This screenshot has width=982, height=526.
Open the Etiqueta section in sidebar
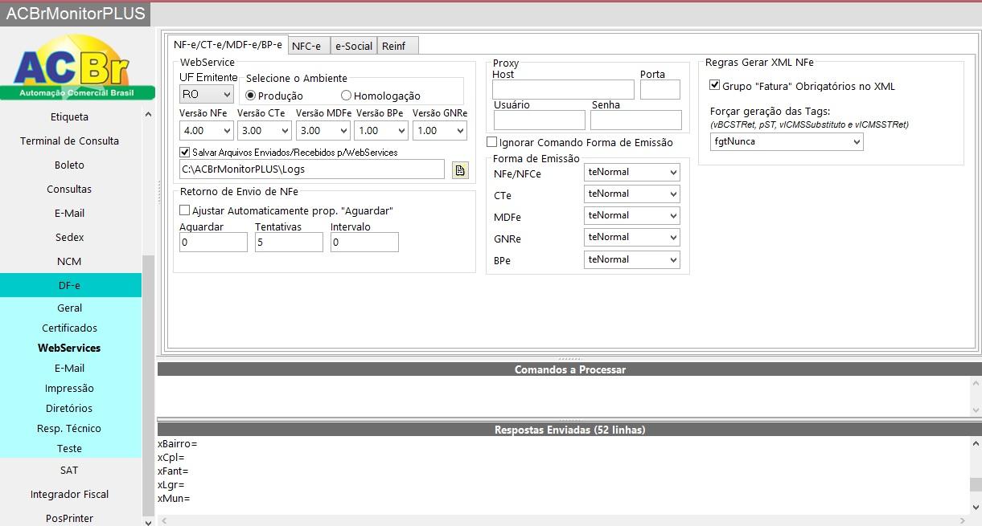(70, 116)
